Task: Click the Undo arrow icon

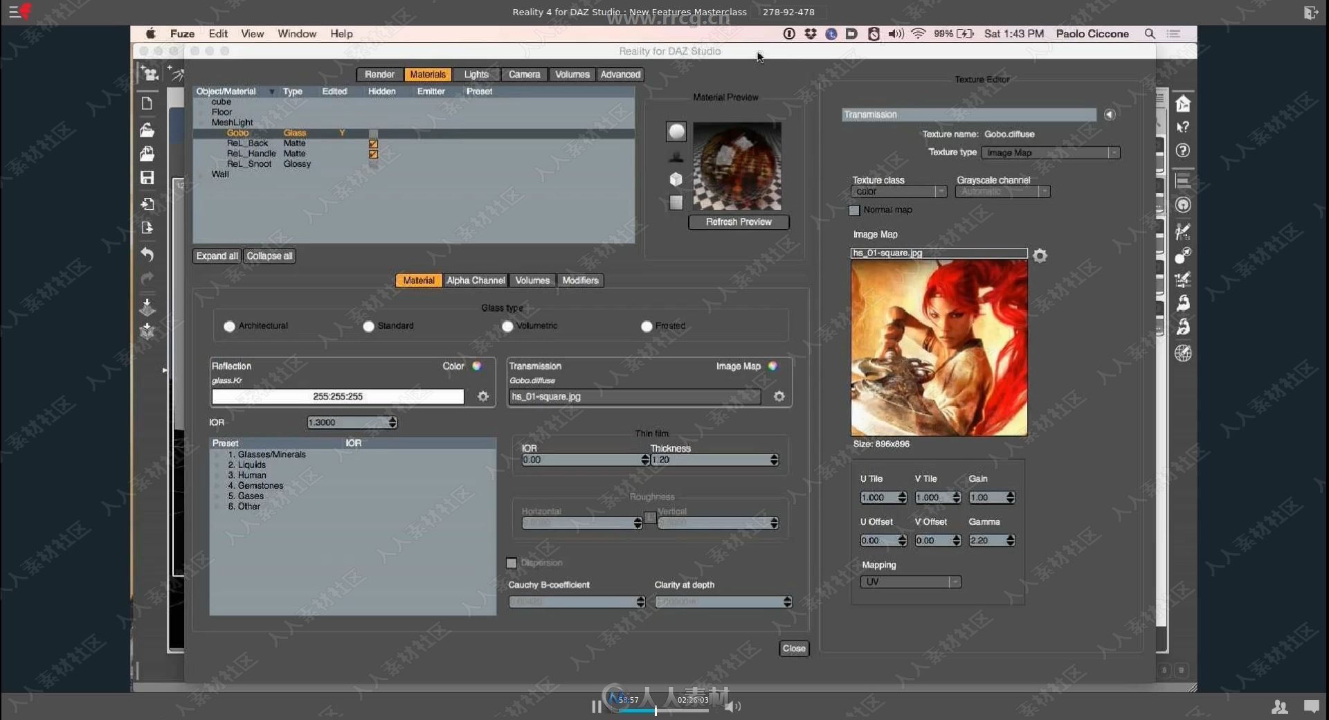Action: [x=147, y=254]
